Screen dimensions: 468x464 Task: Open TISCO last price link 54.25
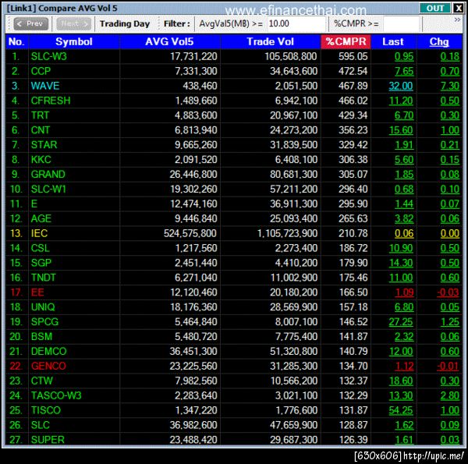coord(401,410)
